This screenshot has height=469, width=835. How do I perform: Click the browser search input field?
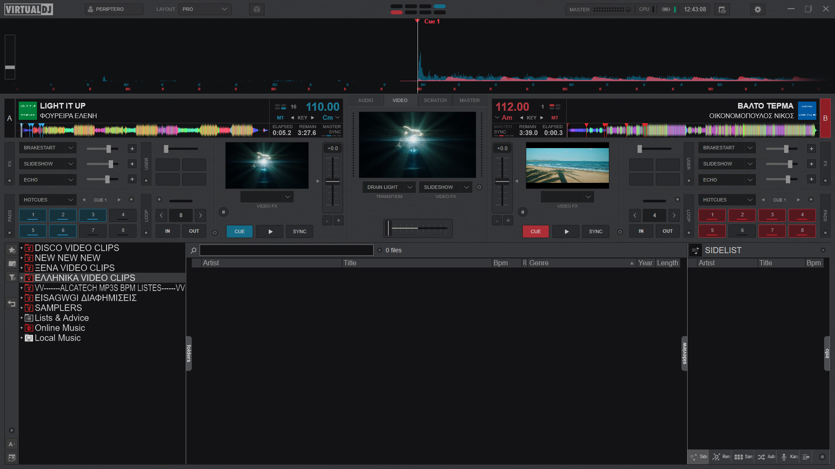tap(286, 250)
